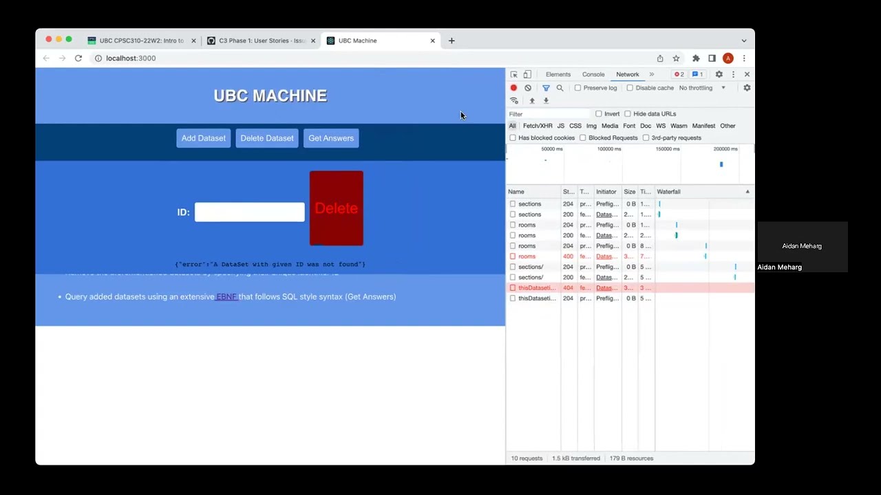Activate the DevTools inspect element picker icon
Image resolution: width=881 pixels, height=495 pixels.
(514, 74)
